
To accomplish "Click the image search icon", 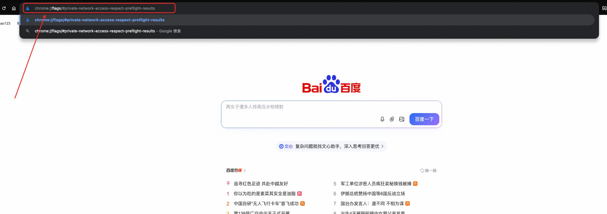I will point(402,119).
